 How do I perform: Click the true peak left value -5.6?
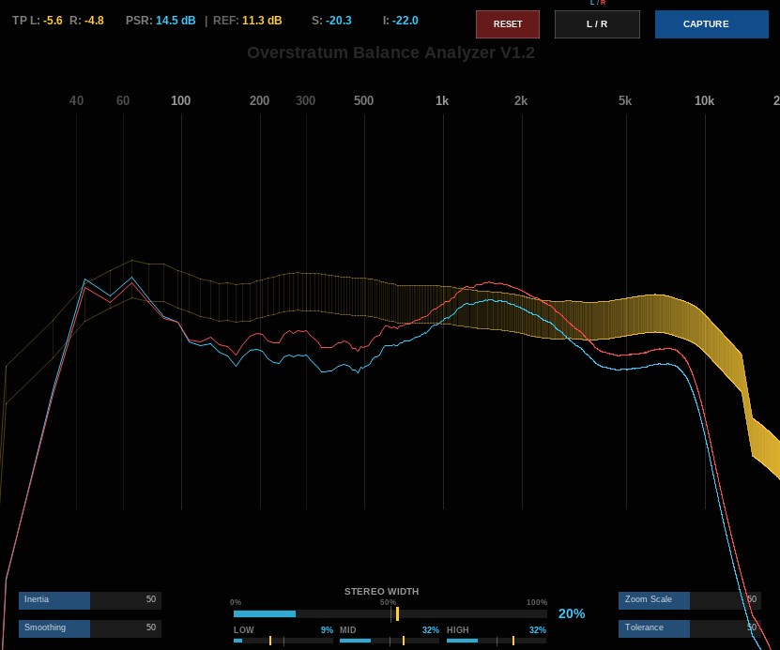(x=53, y=21)
